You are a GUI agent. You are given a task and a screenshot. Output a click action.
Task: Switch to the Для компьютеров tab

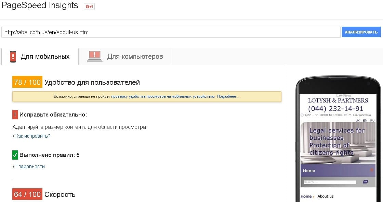click(125, 57)
